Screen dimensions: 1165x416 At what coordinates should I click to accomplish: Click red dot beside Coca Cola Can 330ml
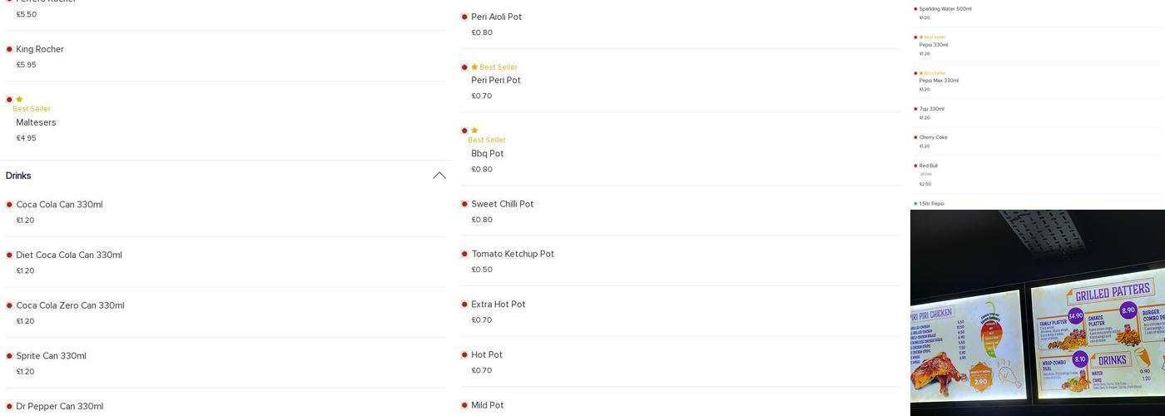9,205
